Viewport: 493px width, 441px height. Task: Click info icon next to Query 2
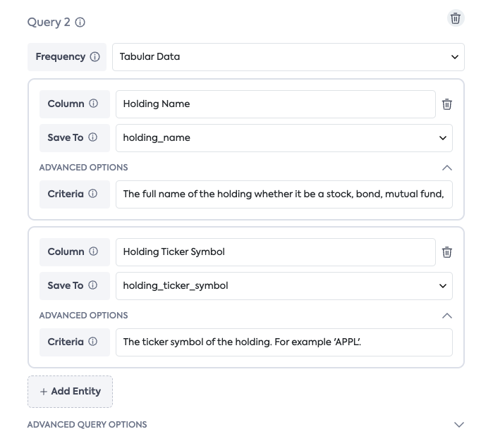(x=80, y=23)
